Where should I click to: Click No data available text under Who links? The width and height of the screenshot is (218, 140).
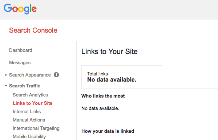(x=100, y=108)
